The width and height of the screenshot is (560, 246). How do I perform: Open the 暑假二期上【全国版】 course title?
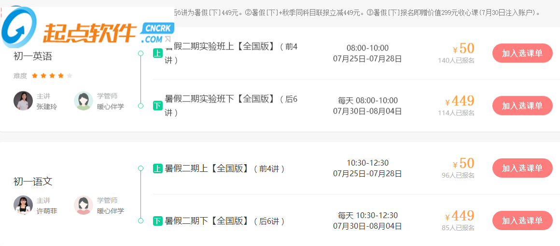[225, 168]
